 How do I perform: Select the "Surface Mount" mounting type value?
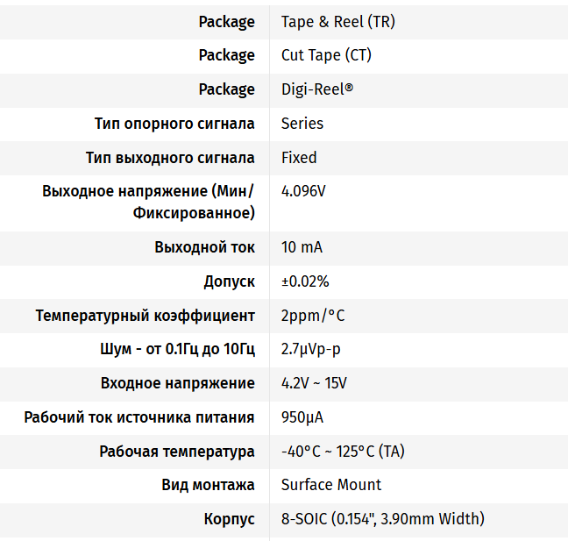[x=331, y=485]
